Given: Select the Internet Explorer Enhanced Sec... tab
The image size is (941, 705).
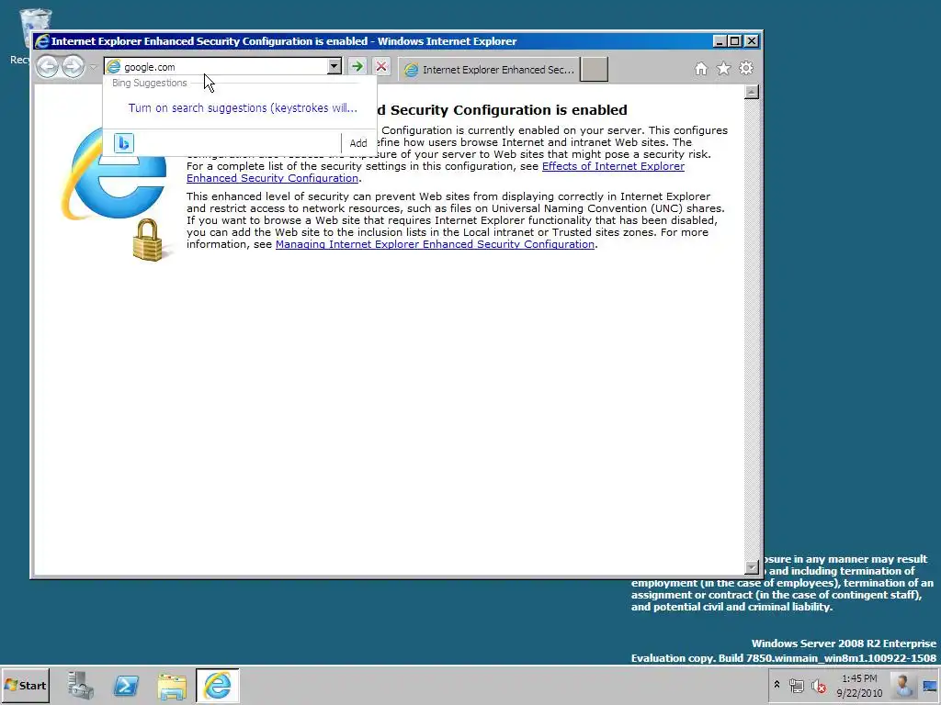Looking at the screenshot, I should (x=489, y=70).
